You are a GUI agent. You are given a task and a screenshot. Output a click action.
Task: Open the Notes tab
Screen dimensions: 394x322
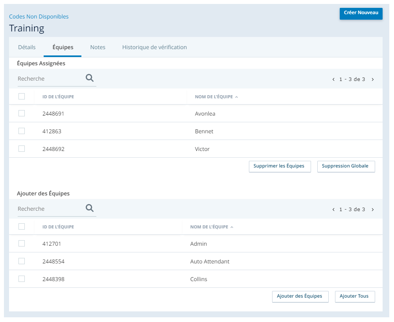click(x=98, y=47)
